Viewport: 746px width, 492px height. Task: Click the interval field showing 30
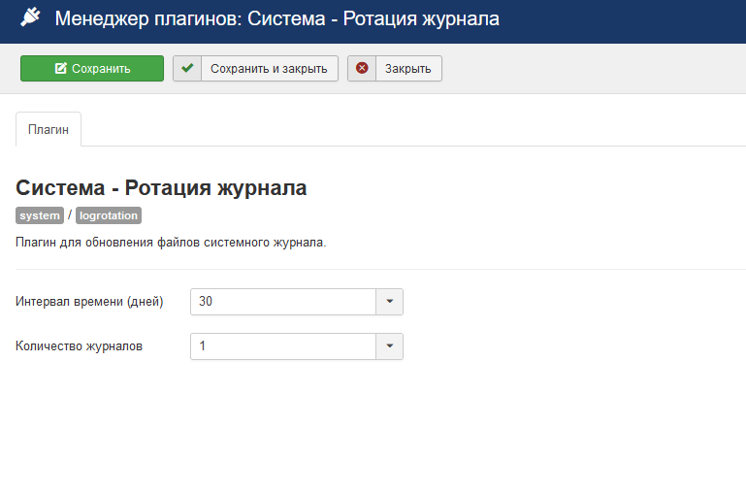click(x=282, y=302)
